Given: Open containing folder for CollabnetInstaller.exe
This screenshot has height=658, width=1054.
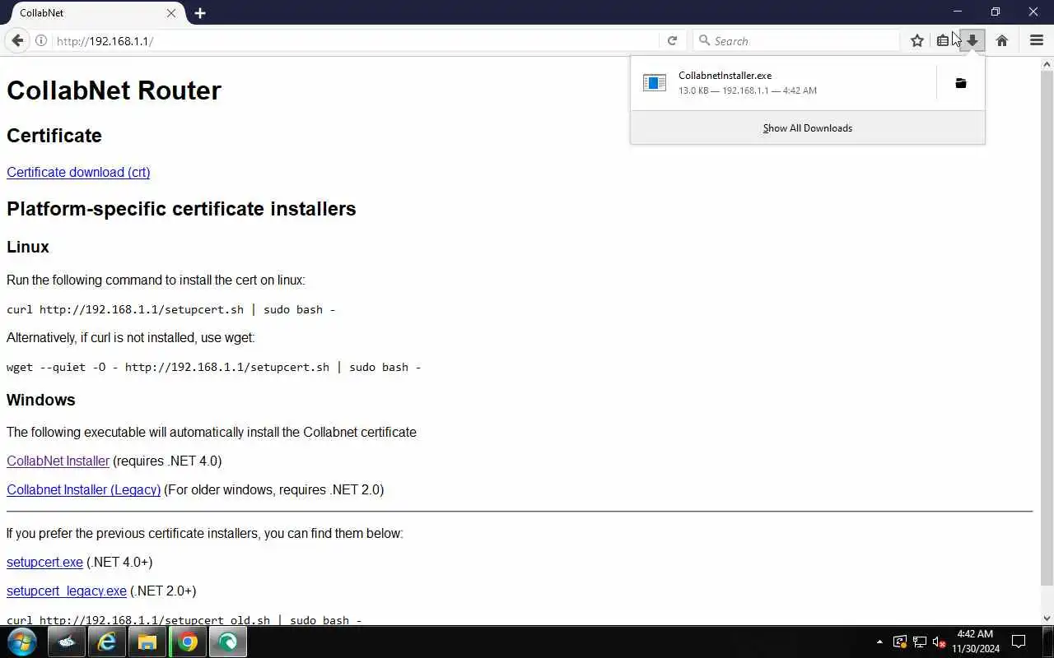Looking at the screenshot, I should pyautogui.click(x=961, y=83).
